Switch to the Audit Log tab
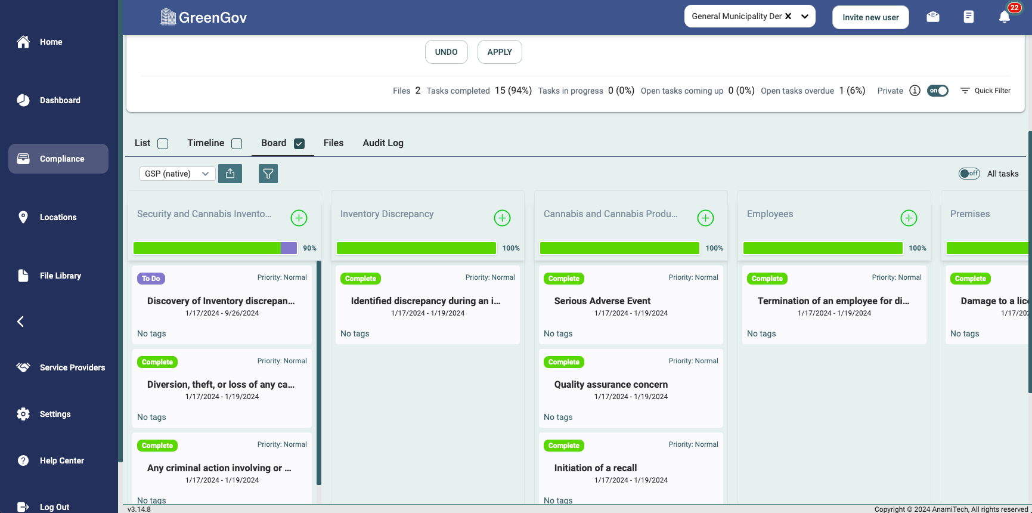 pyautogui.click(x=383, y=143)
